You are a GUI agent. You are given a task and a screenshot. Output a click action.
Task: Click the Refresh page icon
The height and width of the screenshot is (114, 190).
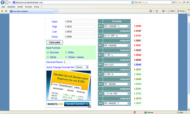136,2
